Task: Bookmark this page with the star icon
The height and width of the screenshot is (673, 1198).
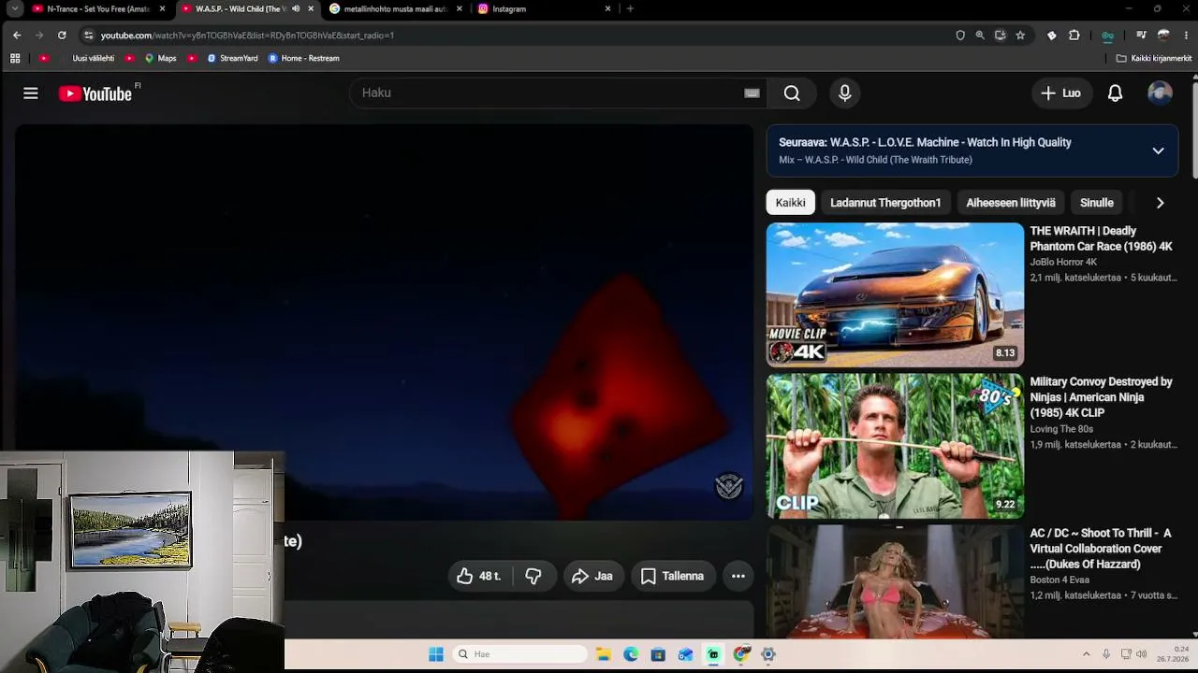Action: 1020,36
